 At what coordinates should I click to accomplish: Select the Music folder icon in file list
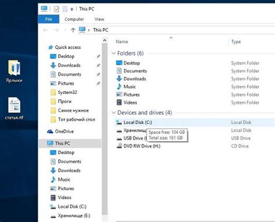tap(119, 87)
